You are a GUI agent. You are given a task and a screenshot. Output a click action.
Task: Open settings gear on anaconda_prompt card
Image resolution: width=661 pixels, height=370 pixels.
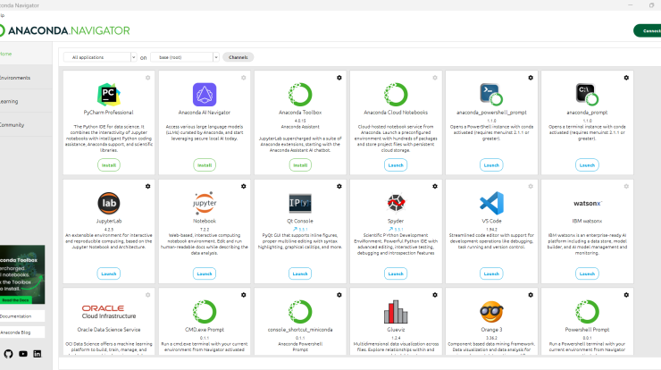click(626, 78)
